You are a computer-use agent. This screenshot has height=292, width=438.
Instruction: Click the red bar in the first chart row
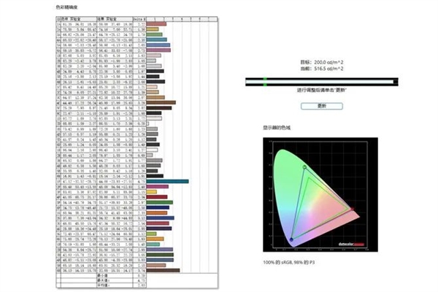156,23
